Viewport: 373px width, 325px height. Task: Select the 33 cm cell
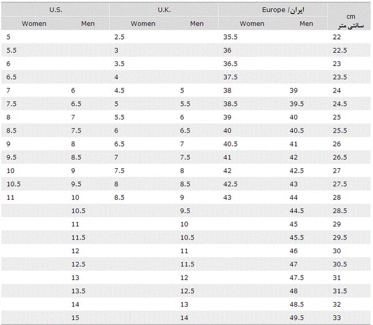pos(337,318)
